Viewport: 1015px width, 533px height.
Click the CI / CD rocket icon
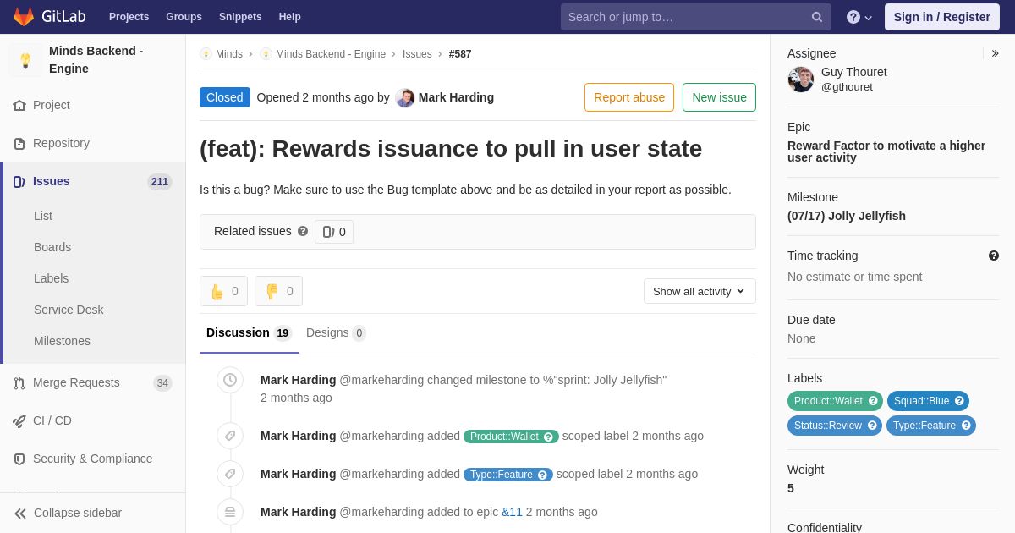(19, 421)
